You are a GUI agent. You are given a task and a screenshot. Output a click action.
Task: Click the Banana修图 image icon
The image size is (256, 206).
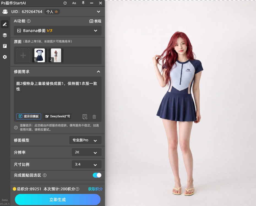point(19,31)
